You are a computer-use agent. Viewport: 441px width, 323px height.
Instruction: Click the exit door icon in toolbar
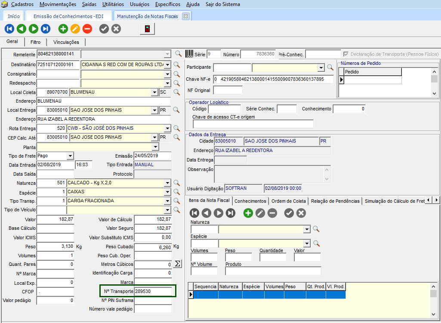coord(147,29)
